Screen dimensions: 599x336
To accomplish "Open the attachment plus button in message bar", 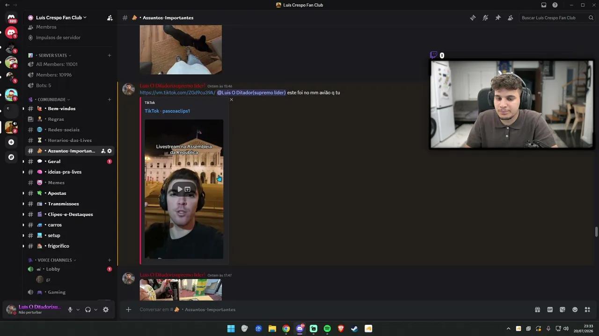I will [128, 309].
